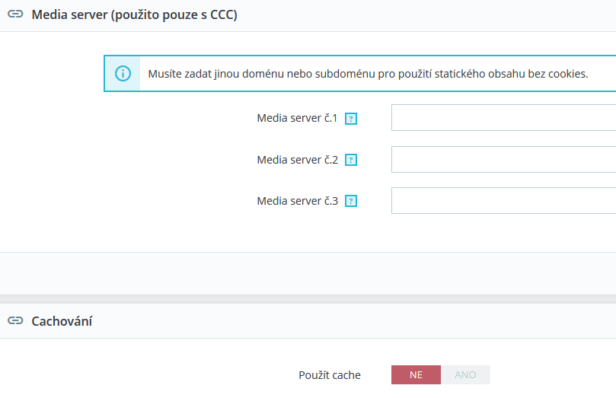Click the Cachování section title

tap(62, 322)
